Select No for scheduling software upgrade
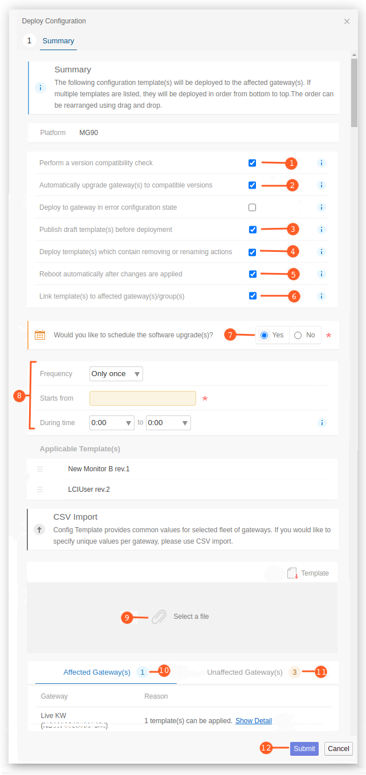Viewport: 366px width, 775px height. tap(304, 335)
